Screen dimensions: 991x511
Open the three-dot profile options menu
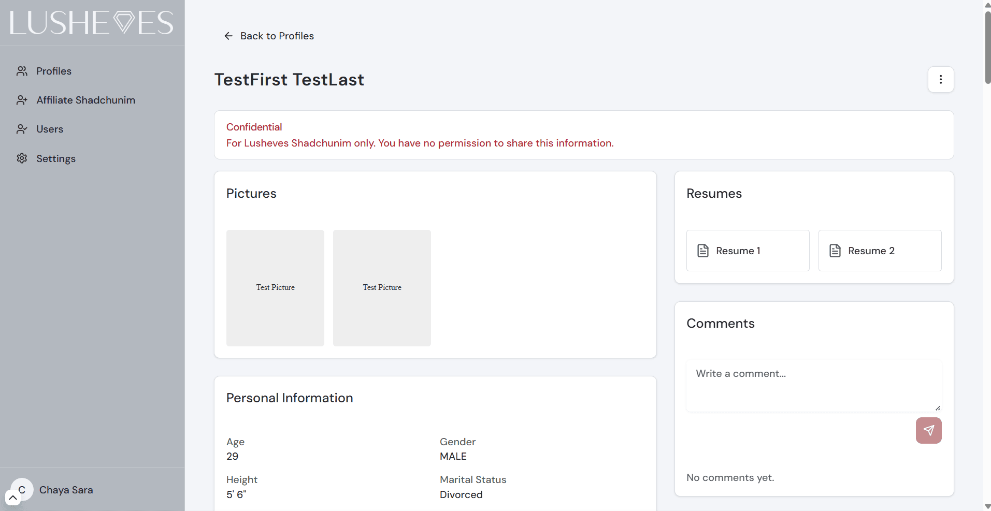coord(940,80)
